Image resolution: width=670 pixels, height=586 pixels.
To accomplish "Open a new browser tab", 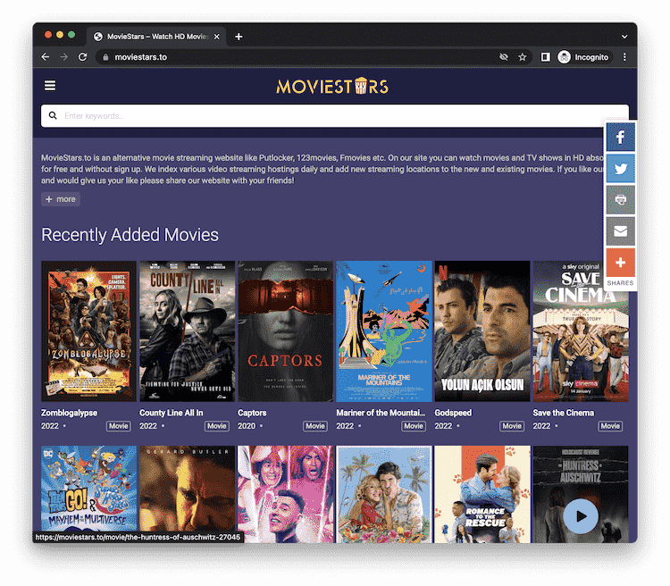I will click(239, 37).
